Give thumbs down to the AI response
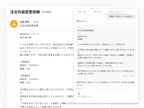Screen dimensions: 144x108 80,89
